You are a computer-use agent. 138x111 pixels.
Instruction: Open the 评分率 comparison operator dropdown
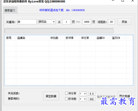coord(83,94)
